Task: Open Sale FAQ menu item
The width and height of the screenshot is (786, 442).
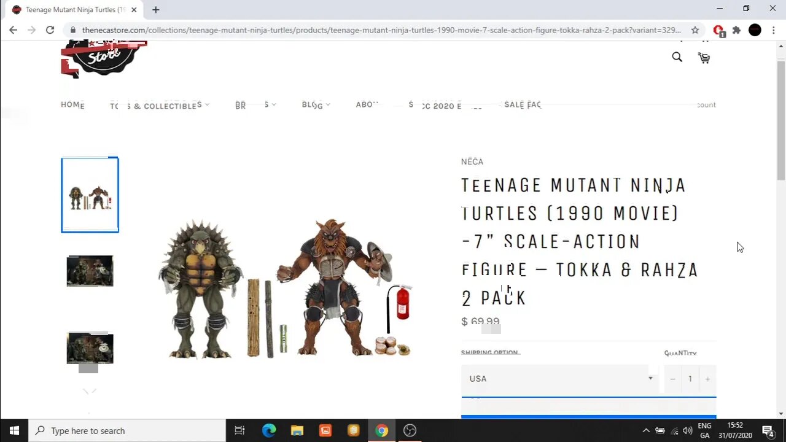Action: [523, 105]
